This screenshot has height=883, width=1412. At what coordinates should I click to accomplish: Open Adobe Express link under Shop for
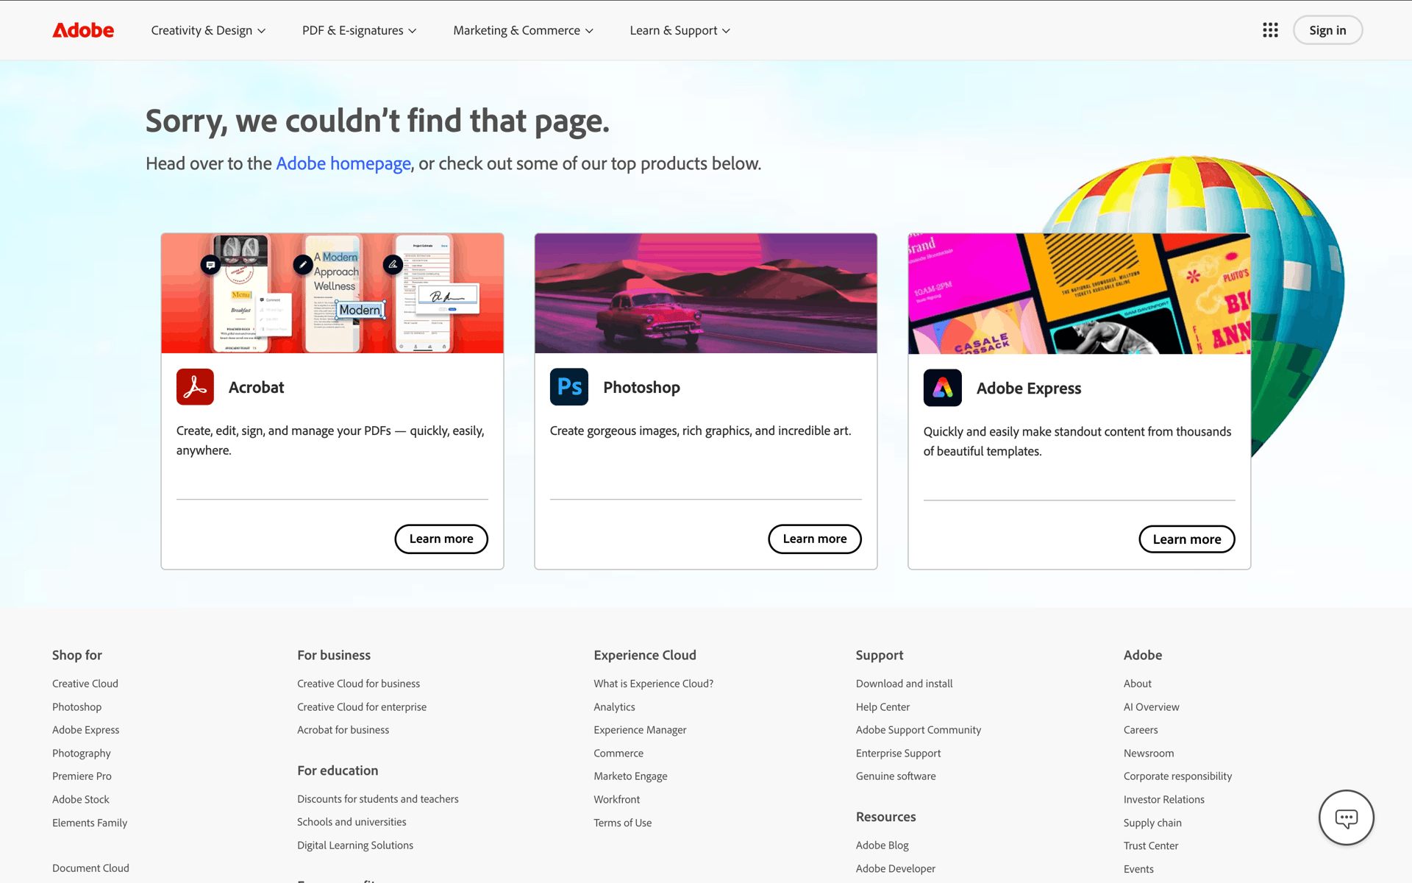(86, 730)
